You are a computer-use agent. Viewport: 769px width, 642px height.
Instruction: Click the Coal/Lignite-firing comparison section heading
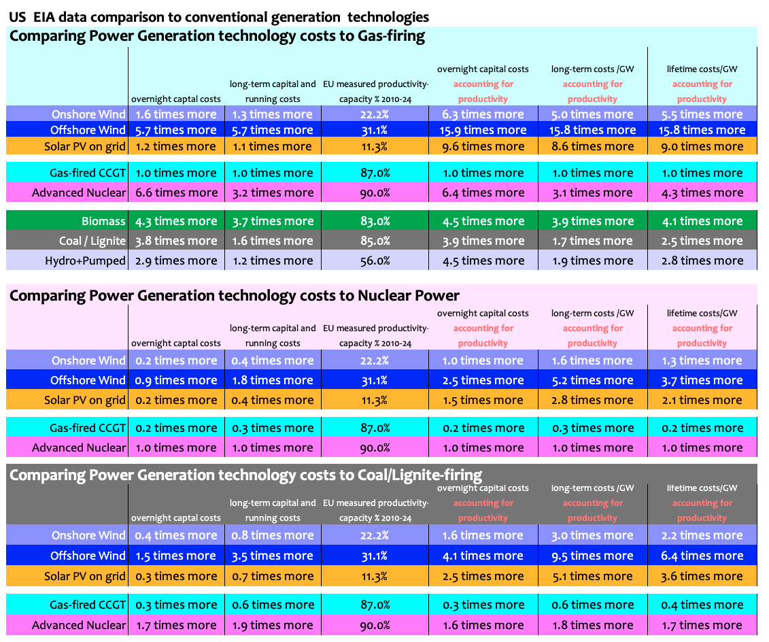coord(245,475)
